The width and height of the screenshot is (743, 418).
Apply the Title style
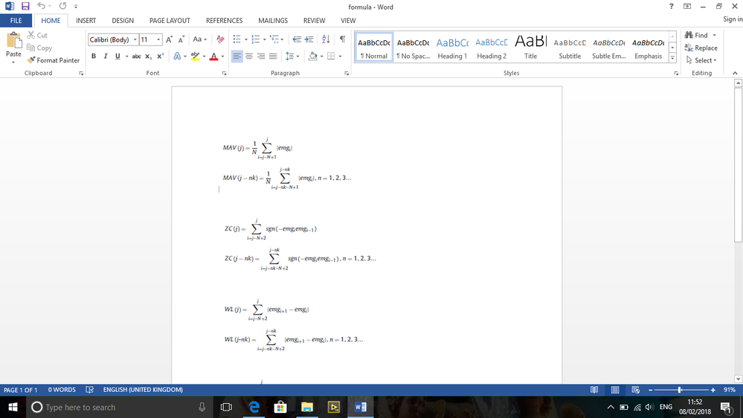point(531,48)
